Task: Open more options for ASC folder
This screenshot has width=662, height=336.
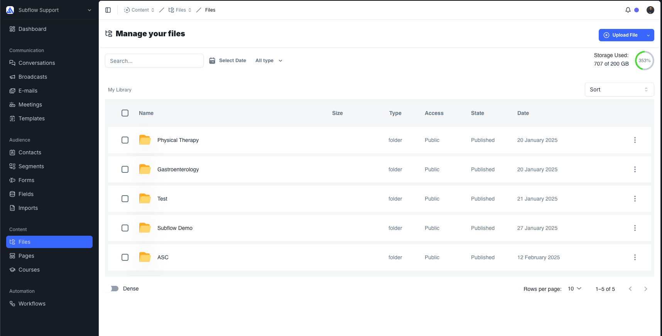Action: 635,257
